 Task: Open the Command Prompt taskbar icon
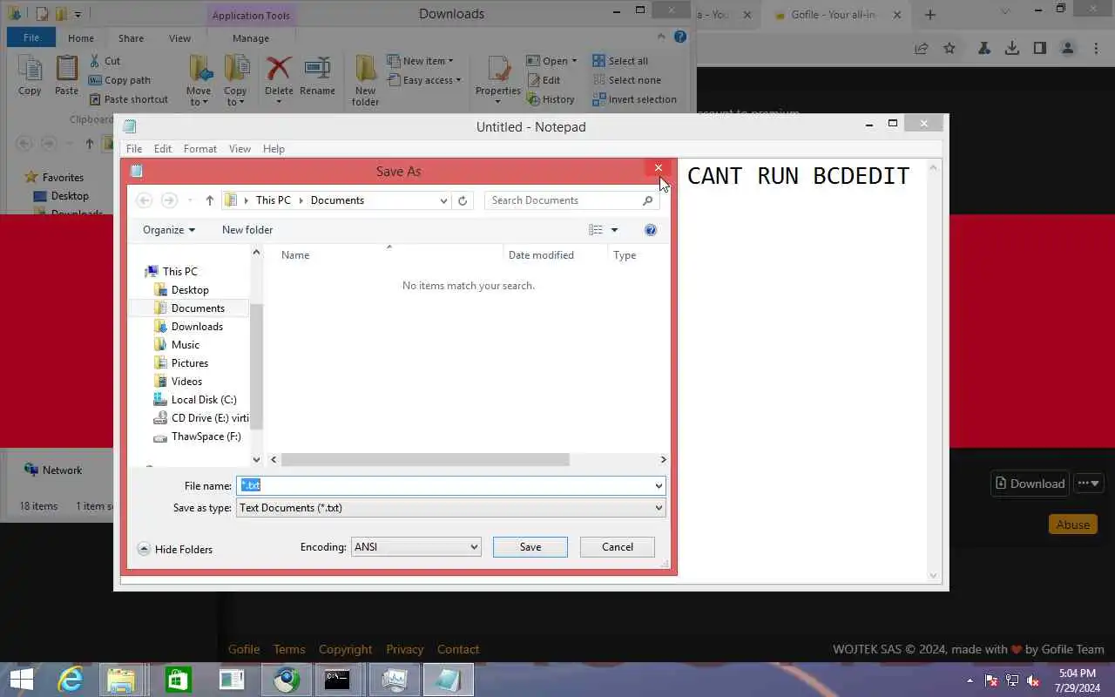click(x=337, y=680)
